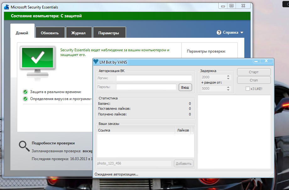Image resolution: width=289 pixels, height=190 pixels.
Task: Increase the 2000 delay value with up arrow
Action: 228,75
